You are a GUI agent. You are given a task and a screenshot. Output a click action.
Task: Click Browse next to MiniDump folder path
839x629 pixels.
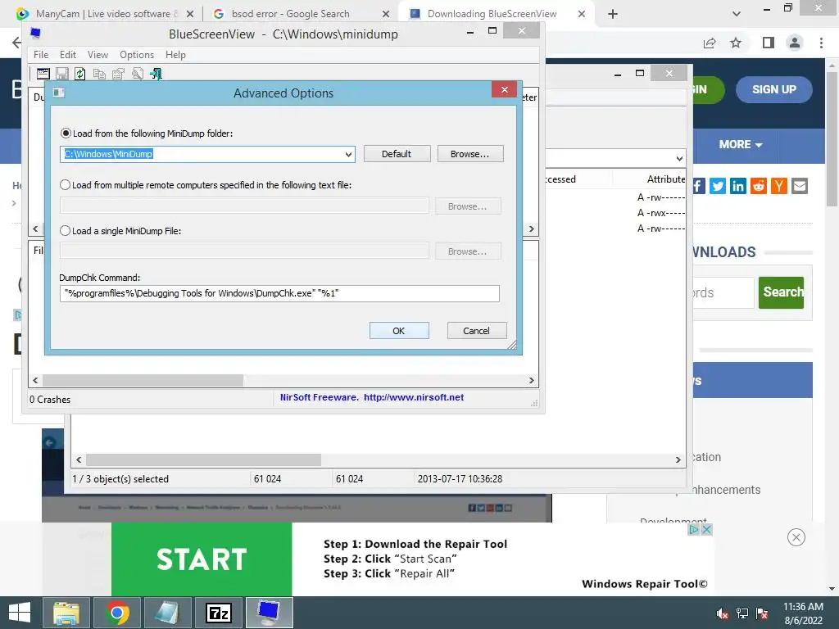pyautogui.click(x=469, y=153)
